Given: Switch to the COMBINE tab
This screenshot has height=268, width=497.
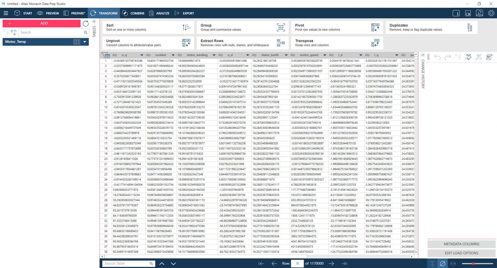Looking at the screenshot, I should click(x=133, y=13).
